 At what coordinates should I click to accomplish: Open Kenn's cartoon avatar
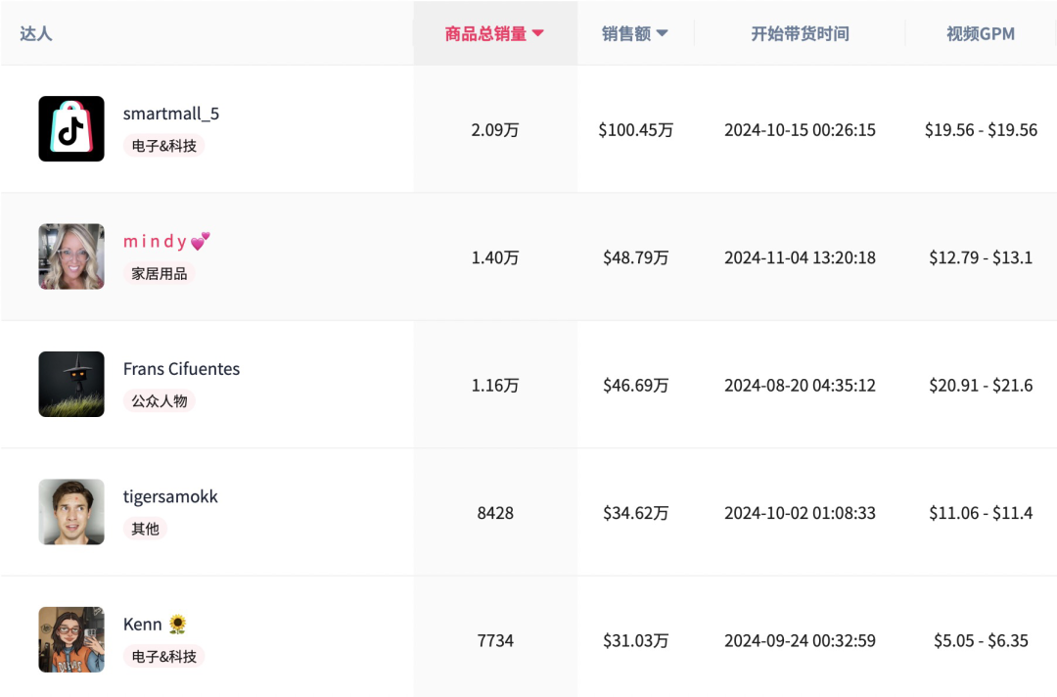tap(71, 639)
